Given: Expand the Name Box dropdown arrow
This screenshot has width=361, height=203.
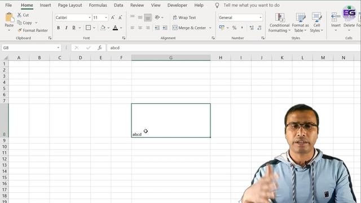Looking at the screenshot, I should [x=58, y=47].
